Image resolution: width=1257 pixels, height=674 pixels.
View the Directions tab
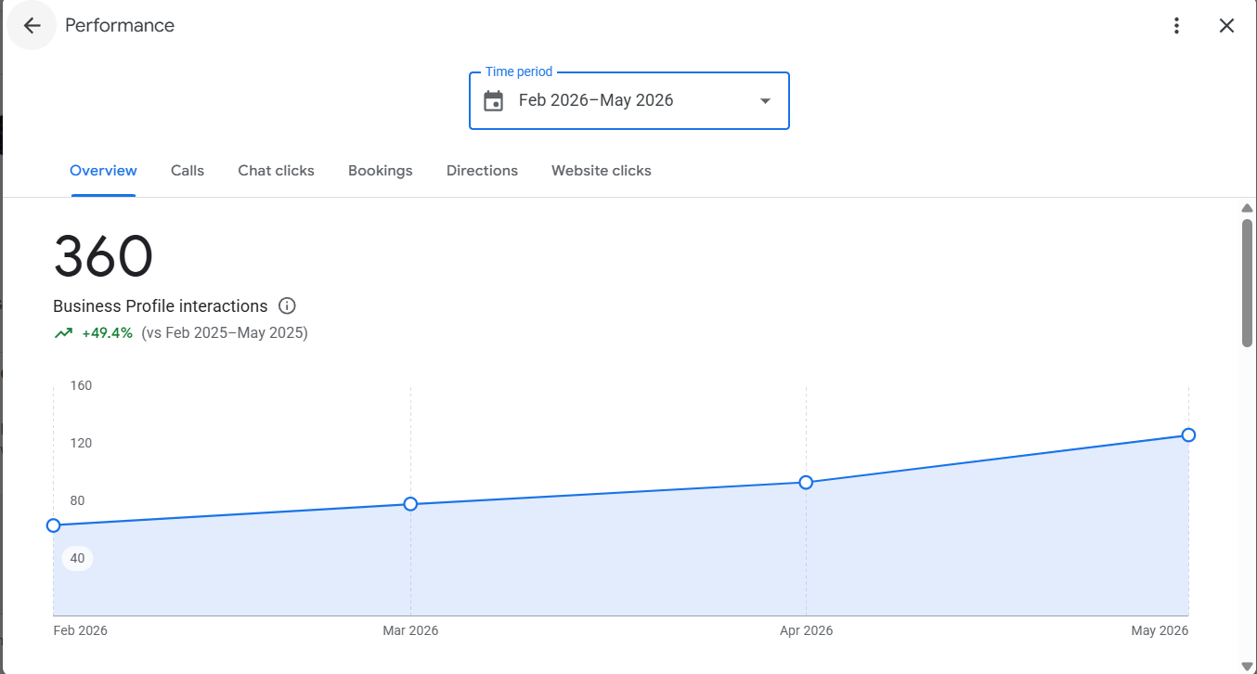[482, 171]
